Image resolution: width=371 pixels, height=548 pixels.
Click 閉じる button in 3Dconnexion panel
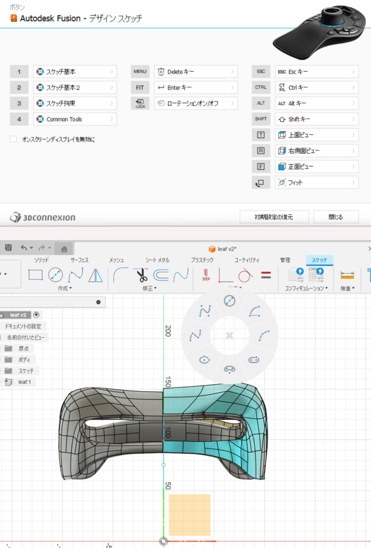tap(336, 217)
